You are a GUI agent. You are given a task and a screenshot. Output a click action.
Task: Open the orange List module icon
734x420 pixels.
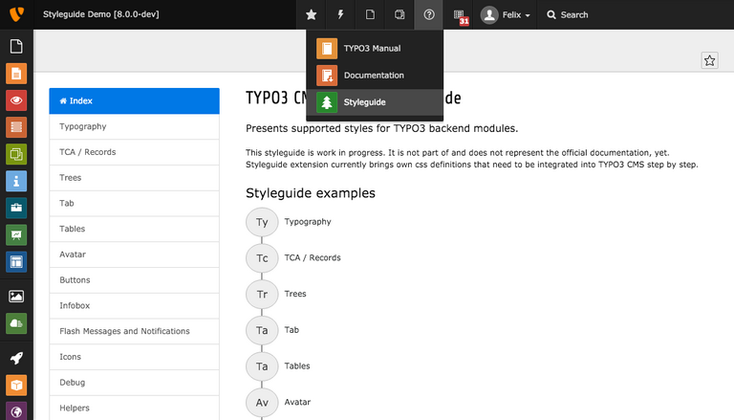point(16,74)
